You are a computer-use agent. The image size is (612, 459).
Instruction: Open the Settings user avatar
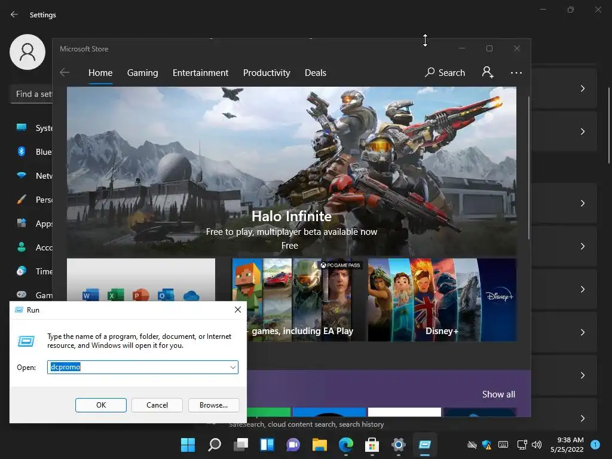[27, 52]
